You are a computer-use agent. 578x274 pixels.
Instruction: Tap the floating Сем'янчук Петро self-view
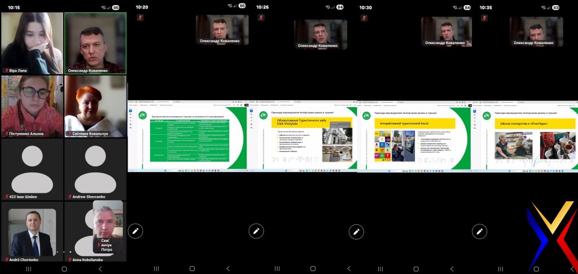pos(107,227)
